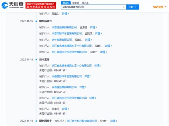
Task: Open 详情 for 众泰国际汽车贸易 under 终本案件
Action: tap(88, 76)
